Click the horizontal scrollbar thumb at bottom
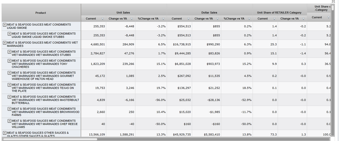Screen dimensions: 339x141 pyautogui.click(x=50, y=139)
